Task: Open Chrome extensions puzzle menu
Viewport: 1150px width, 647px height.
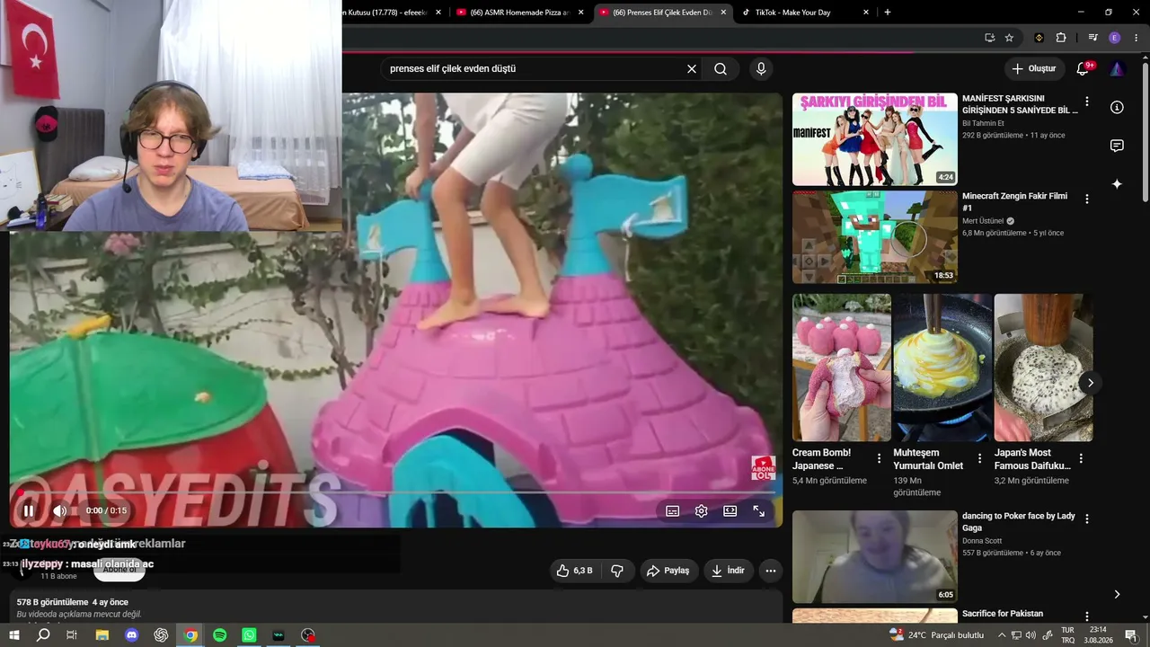Action: [x=1061, y=38]
